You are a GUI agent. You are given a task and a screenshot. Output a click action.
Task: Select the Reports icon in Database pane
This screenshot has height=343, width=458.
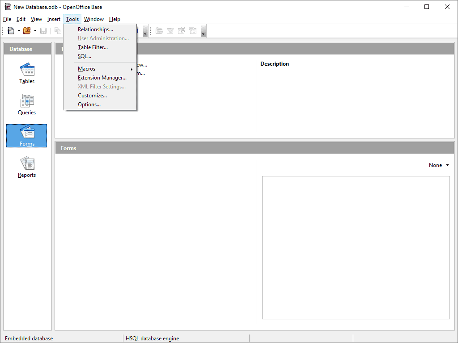coord(27,167)
